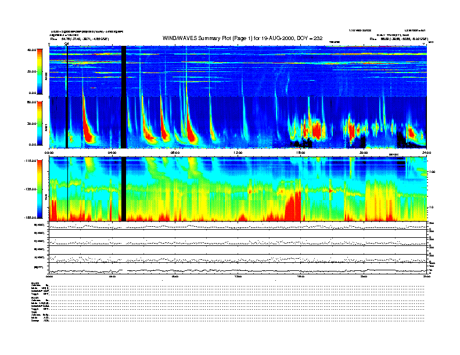The image size is (460, 355).
Task: Click the WIND/WAVES Summary Plot title
Action: (242, 38)
